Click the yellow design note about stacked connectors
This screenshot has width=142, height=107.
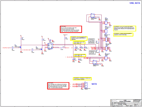(125, 28)
